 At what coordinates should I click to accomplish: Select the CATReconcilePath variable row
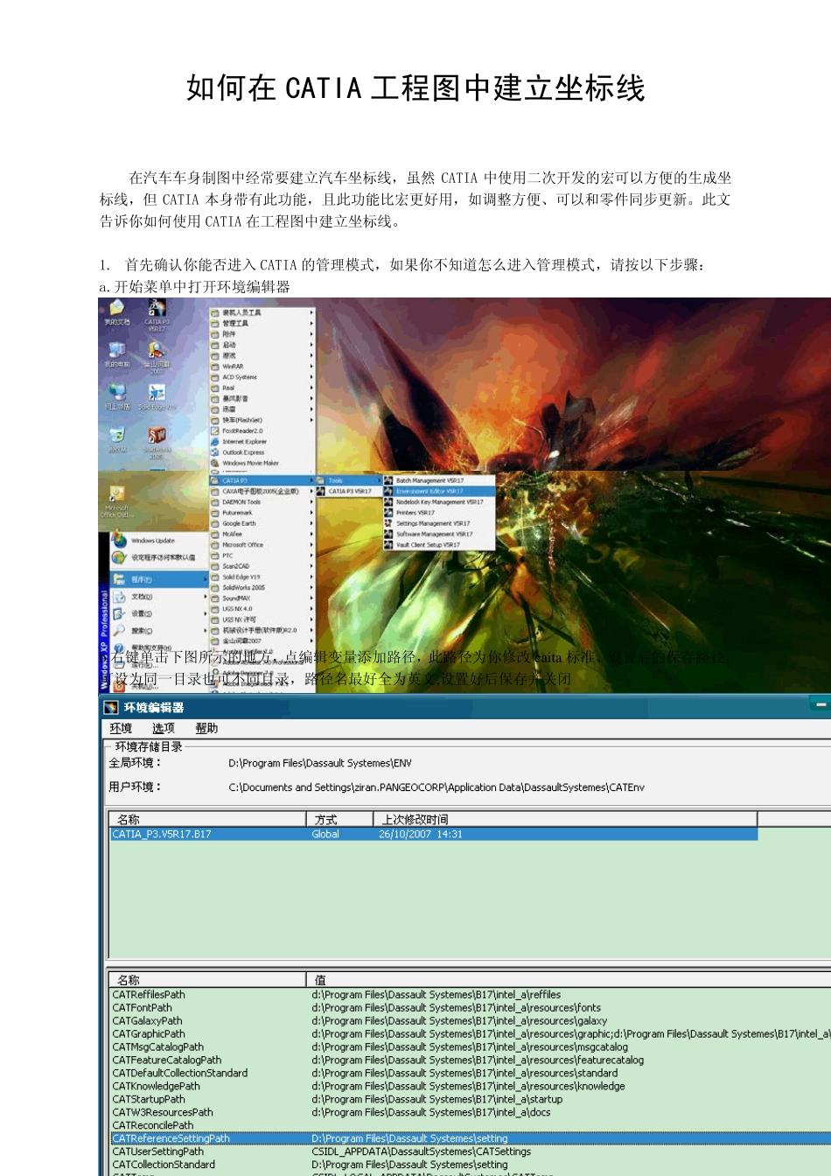pyautogui.click(x=470, y=1125)
